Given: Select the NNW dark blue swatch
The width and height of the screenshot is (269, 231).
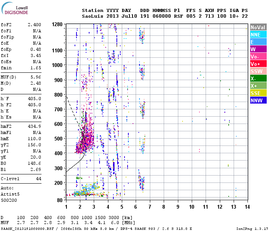Looking at the screenshot, I should click(258, 100).
